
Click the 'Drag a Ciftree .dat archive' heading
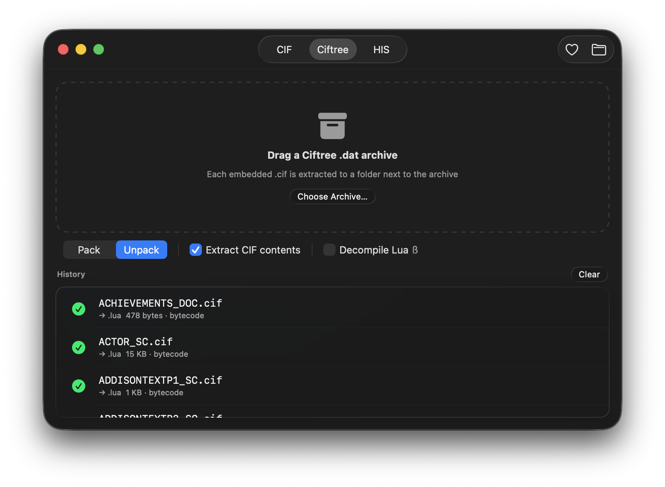click(332, 155)
